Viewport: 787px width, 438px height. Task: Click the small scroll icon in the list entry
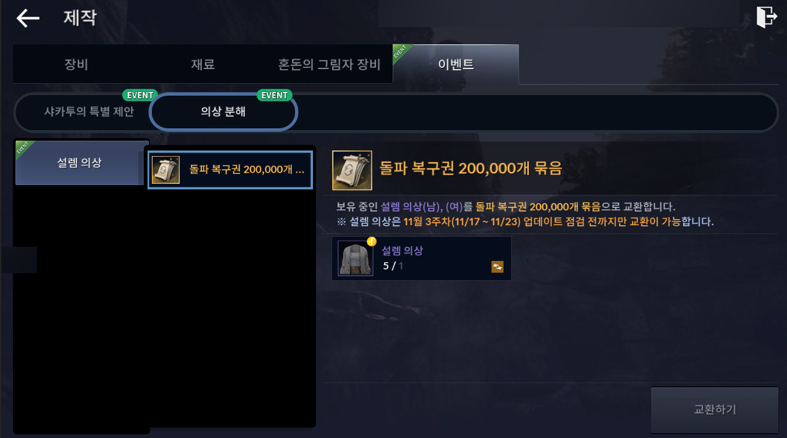[165, 170]
